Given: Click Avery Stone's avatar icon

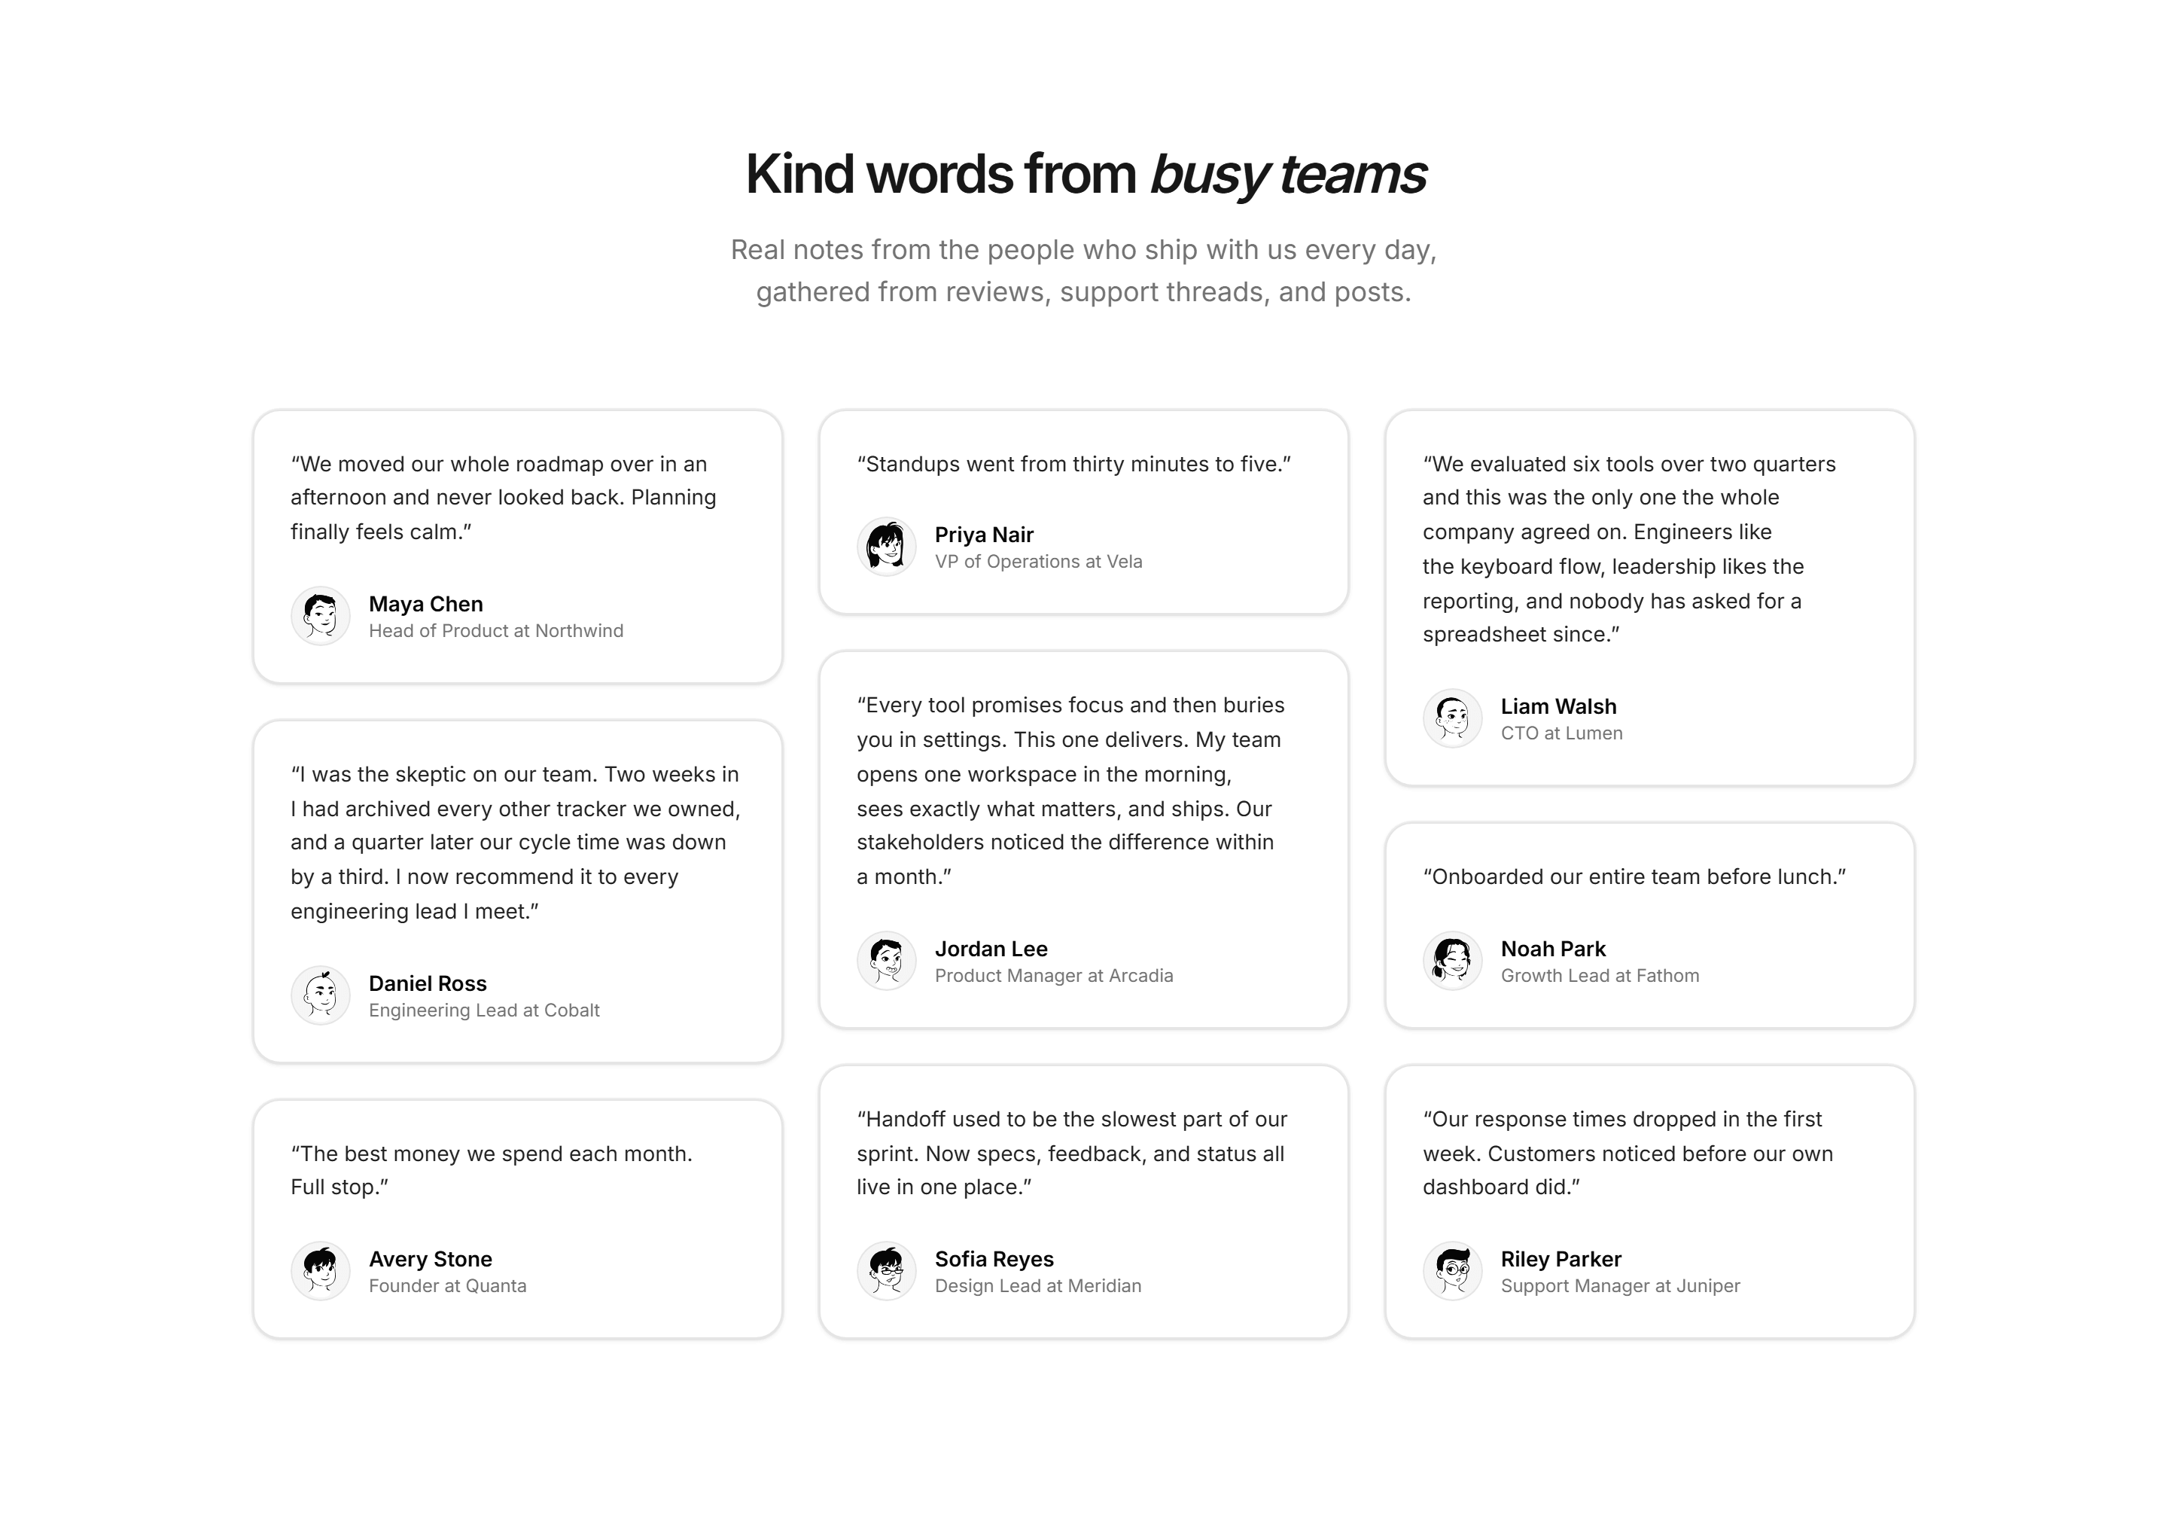Looking at the screenshot, I should coord(320,1272).
